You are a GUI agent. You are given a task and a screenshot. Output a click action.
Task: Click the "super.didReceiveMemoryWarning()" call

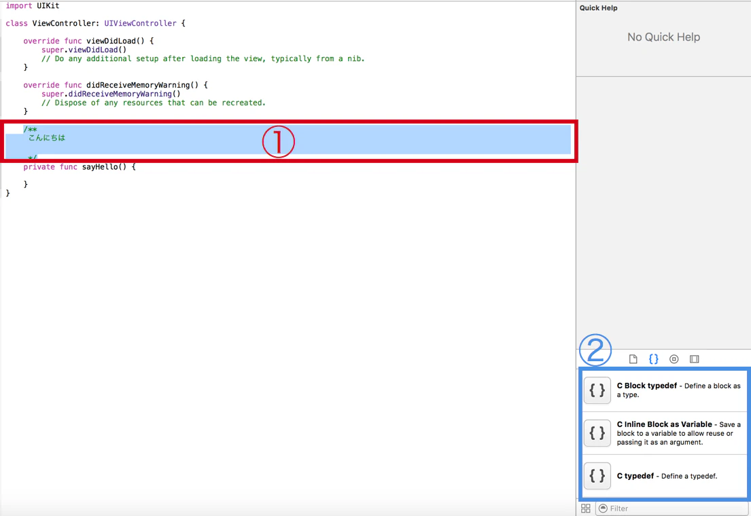(x=111, y=94)
